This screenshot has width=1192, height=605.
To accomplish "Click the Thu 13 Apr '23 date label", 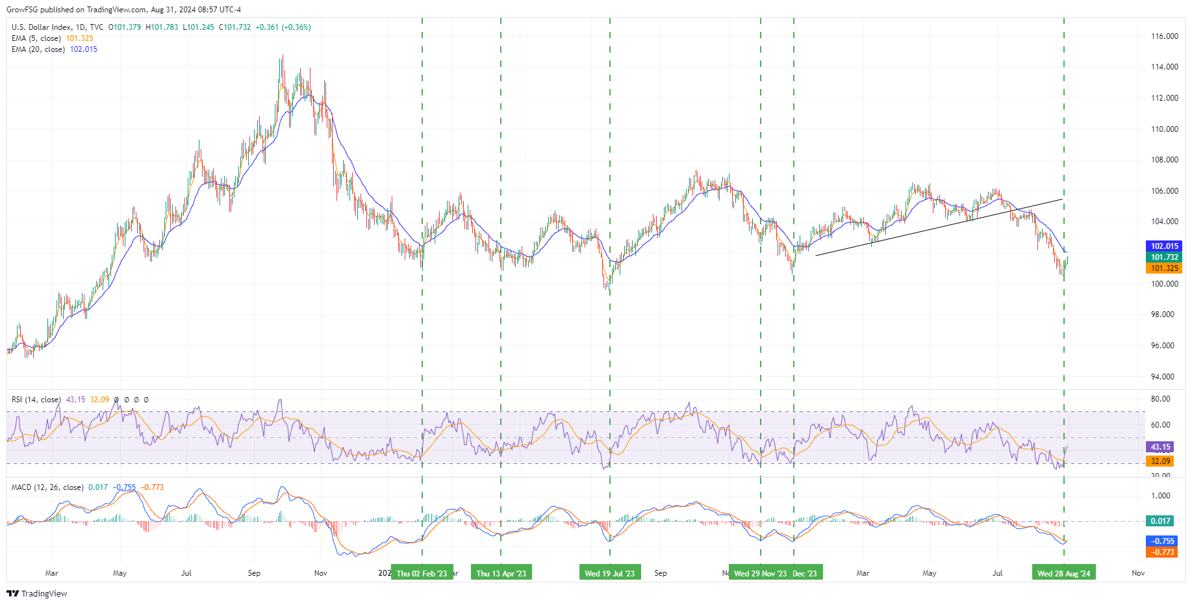I will [501, 573].
